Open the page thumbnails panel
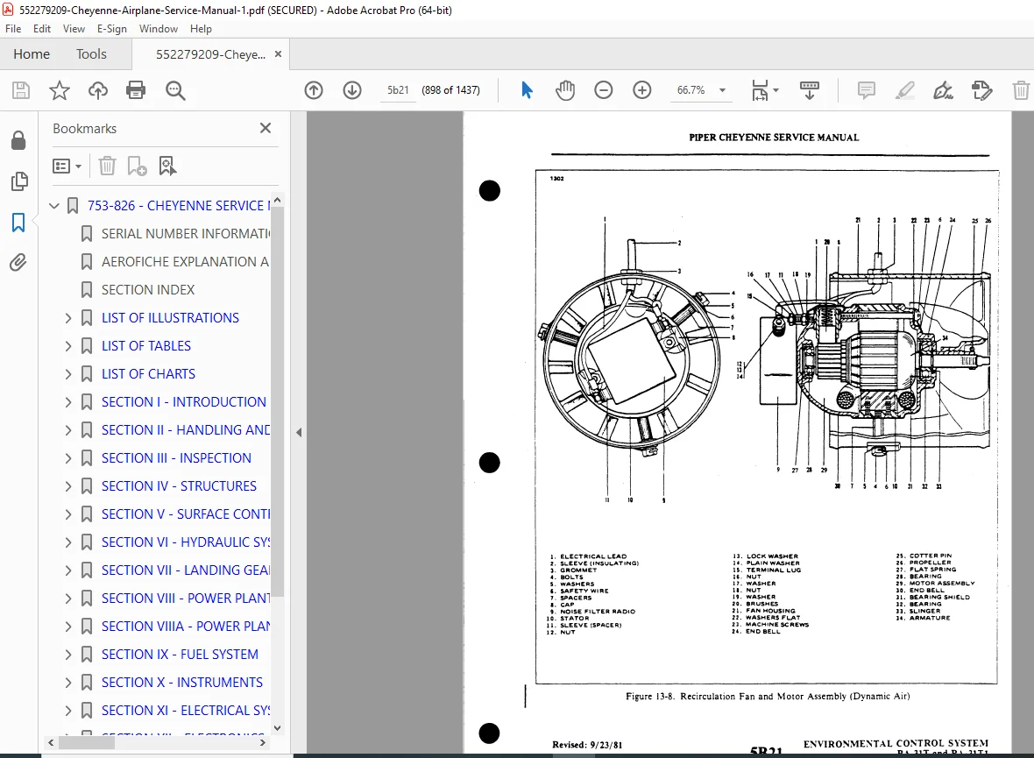The height and width of the screenshot is (758, 1034). pos(19,181)
